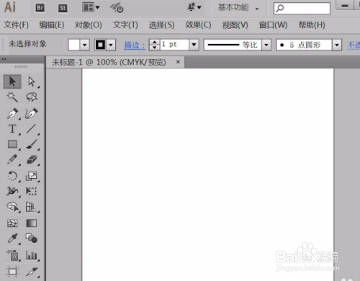Select the Symbol Sprayer tool
Image resolution: width=360 pixels, height=281 pixels.
pos(12,255)
